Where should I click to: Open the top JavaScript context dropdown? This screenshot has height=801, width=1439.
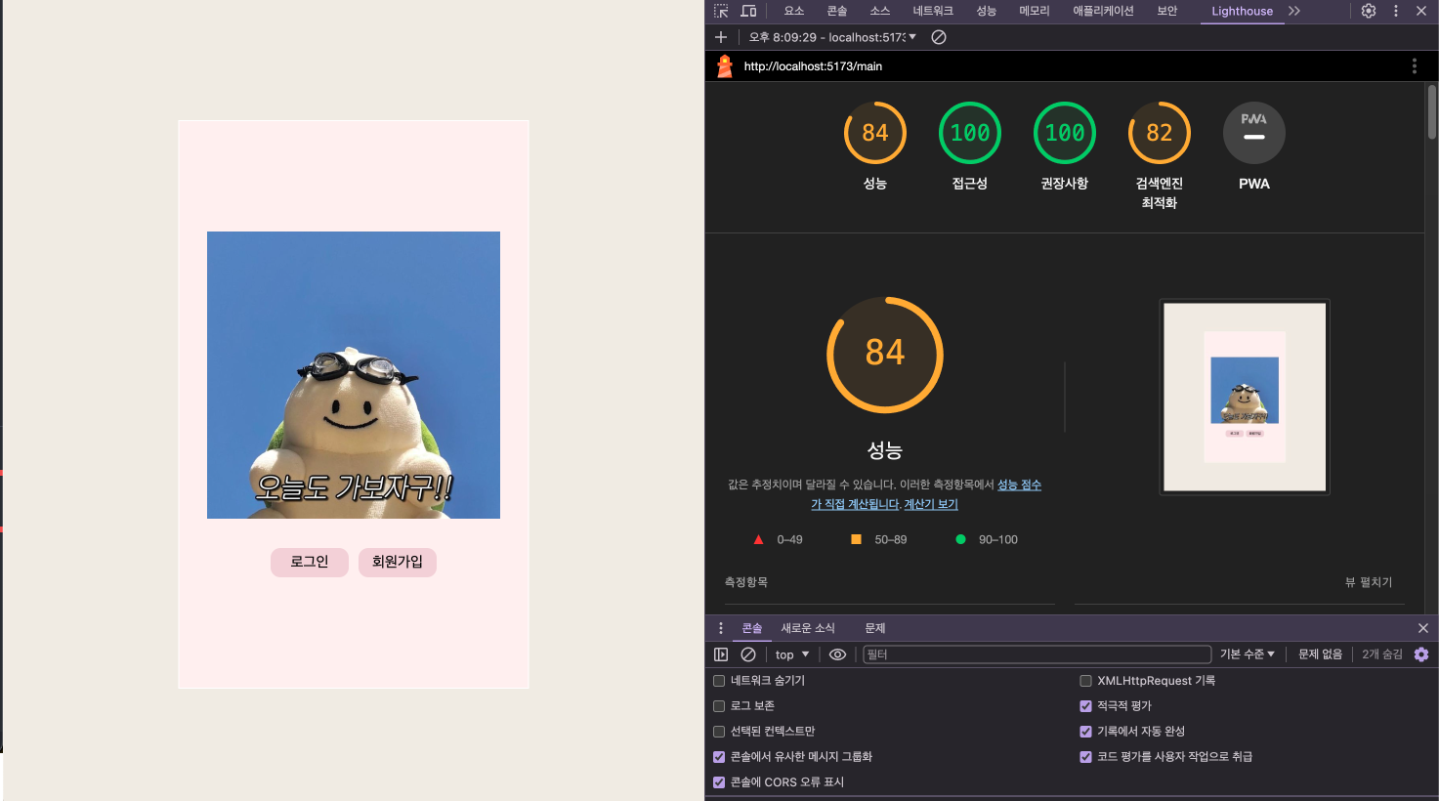(792, 654)
